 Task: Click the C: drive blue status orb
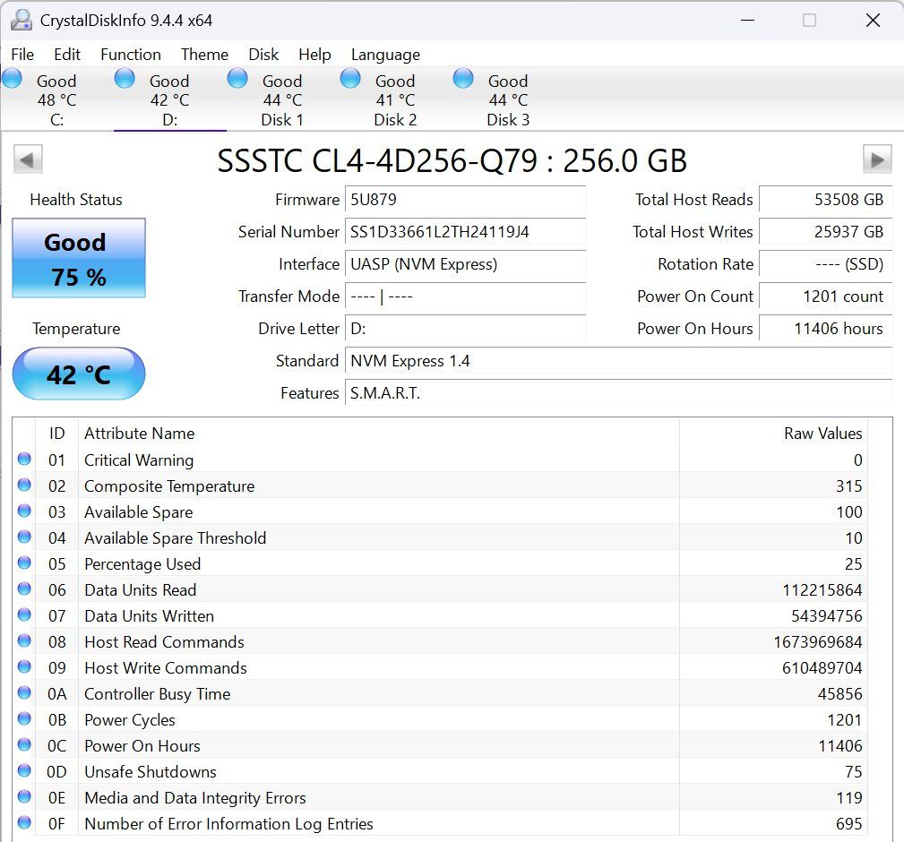tap(13, 79)
